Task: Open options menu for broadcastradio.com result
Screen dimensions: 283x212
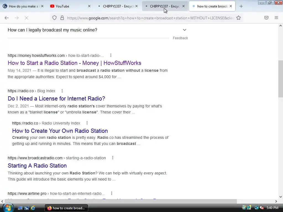Action: click(x=113, y=158)
